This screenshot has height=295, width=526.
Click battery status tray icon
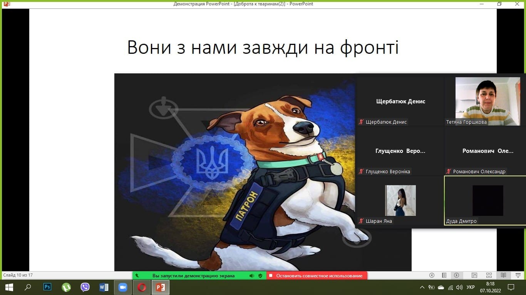[432, 287]
